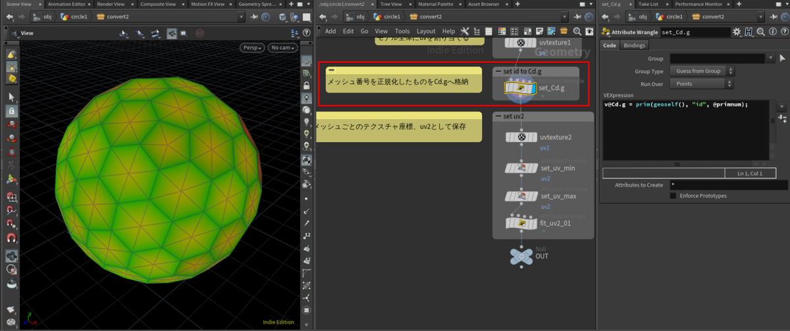The height and width of the screenshot is (331, 790).
Task: Switch to the Material Palette tab
Action: point(436,4)
